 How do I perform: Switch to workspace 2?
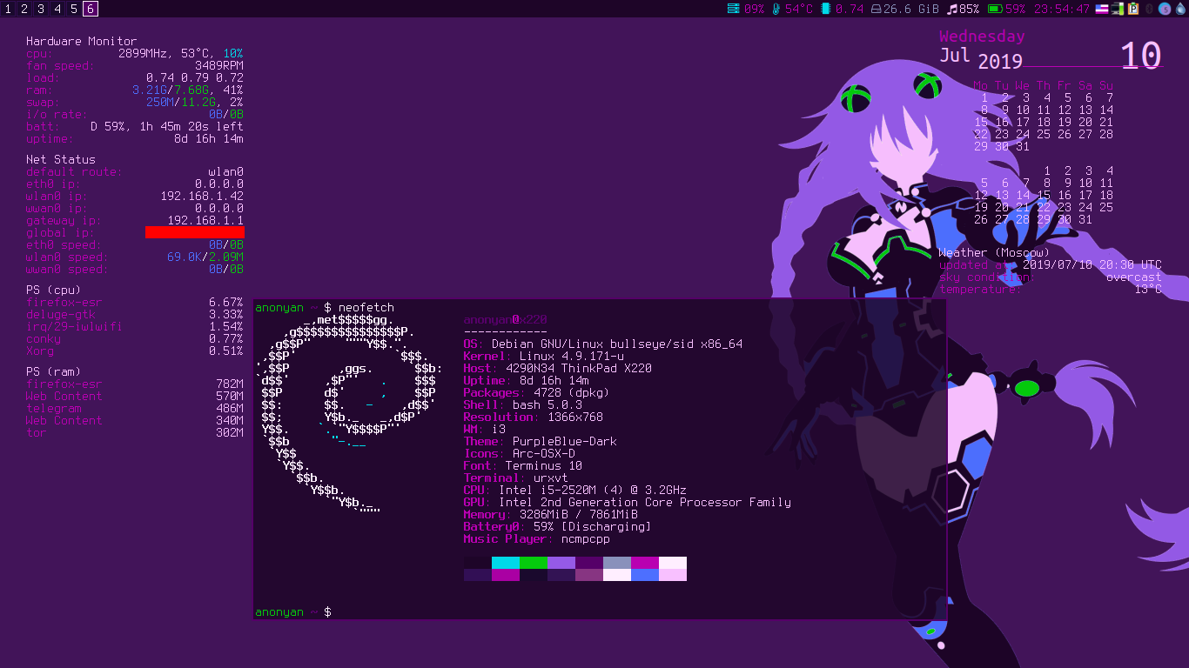click(24, 9)
